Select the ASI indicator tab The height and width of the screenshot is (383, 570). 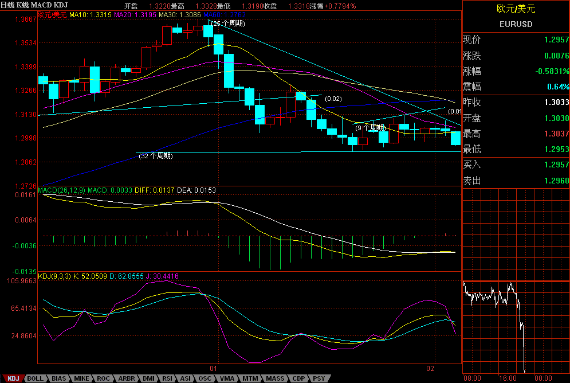[x=186, y=378]
